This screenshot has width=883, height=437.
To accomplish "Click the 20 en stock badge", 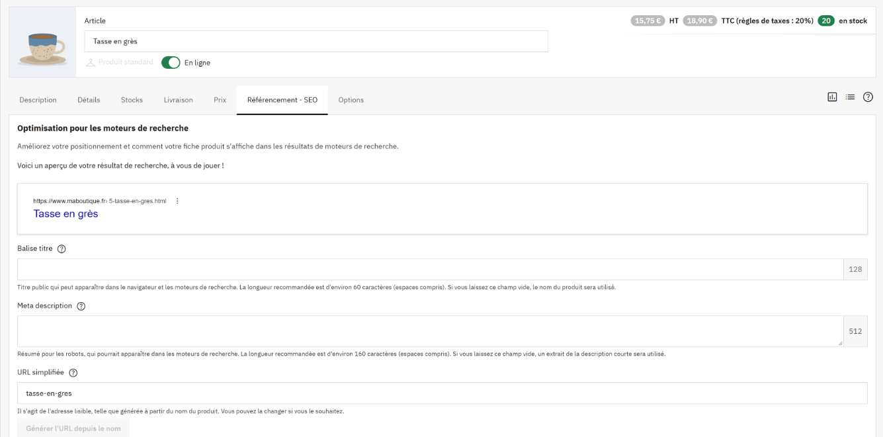I will 825,20.
